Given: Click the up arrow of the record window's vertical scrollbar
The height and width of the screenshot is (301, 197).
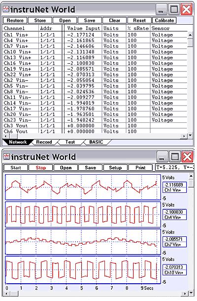Looking at the screenshot, I should click(191, 176).
